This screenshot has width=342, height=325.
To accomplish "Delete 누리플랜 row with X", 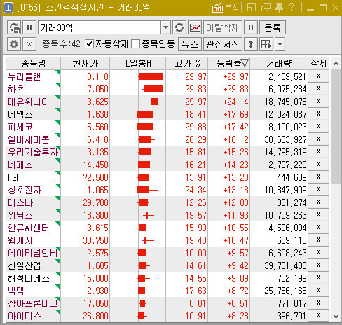I will click(x=318, y=76).
